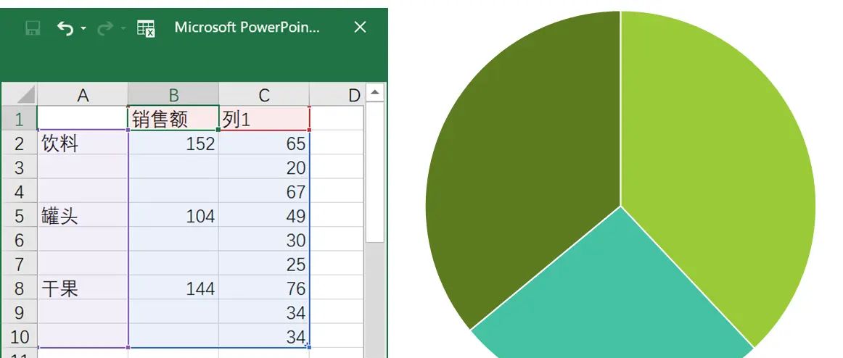
Task: Select the cell labeled 干果
Action: tap(82, 288)
